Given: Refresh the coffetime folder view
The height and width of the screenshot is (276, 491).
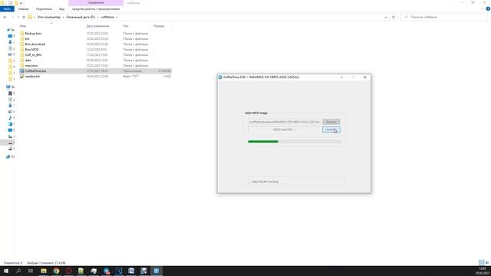Looking at the screenshot, I should [394, 17].
